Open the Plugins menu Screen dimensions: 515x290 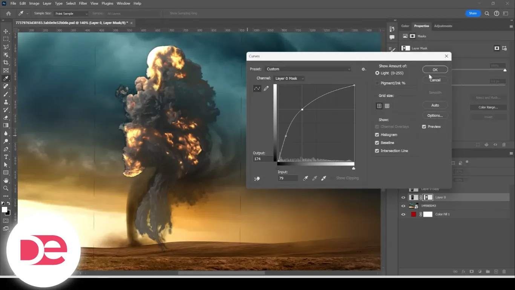pos(107,3)
